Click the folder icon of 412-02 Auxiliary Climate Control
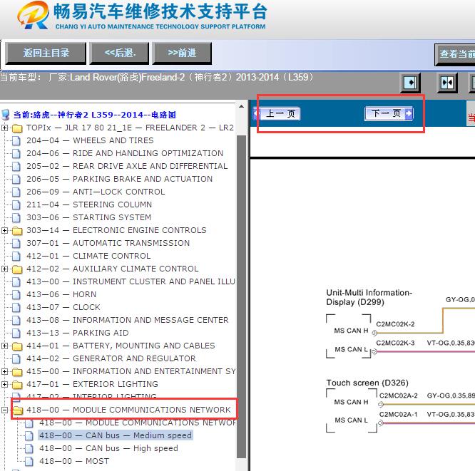 click(x=17, y=269)
